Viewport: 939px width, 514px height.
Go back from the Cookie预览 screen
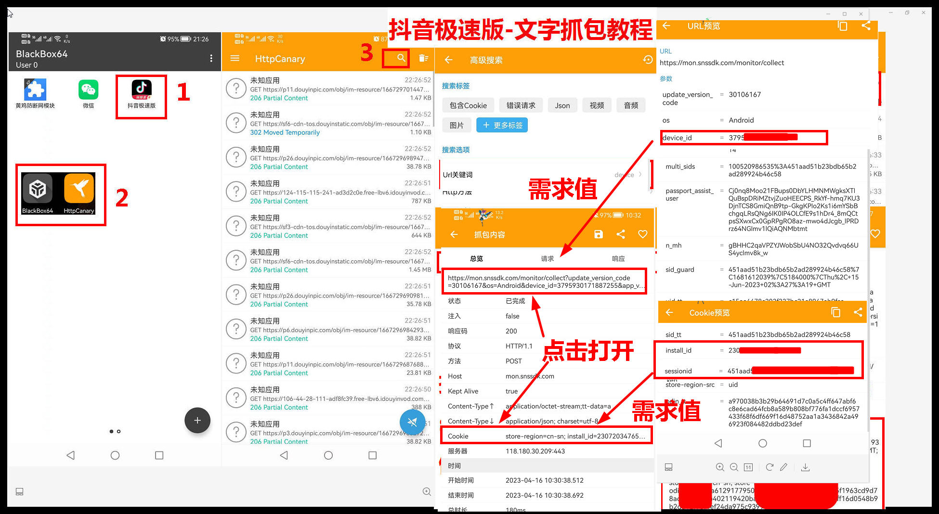click(x=669, y=312)
